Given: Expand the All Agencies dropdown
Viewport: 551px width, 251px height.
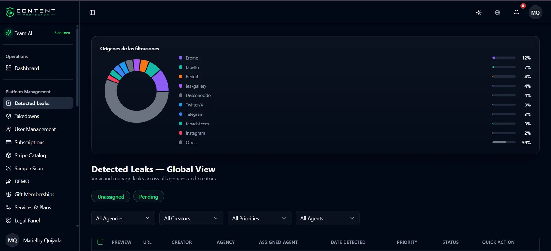Looking at the screenshot, I should tap(123, 218).
